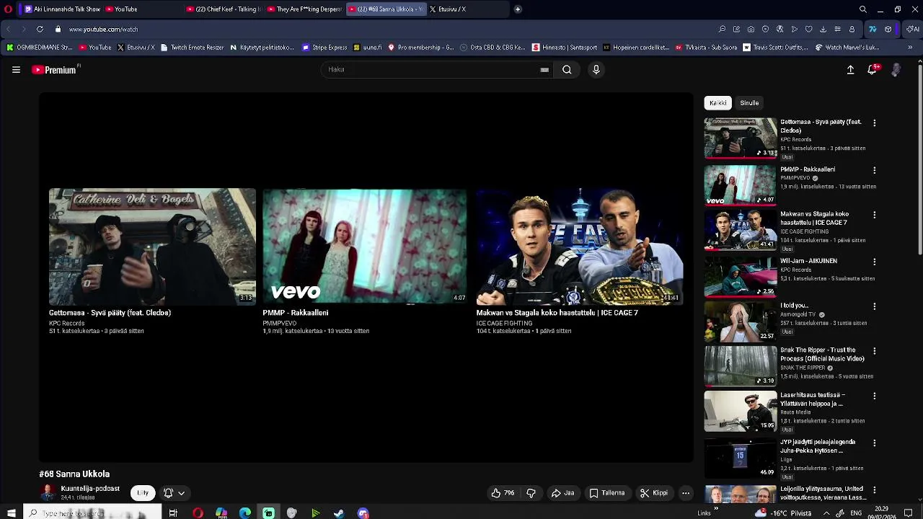Open options menu for I told you... video

coord(874,307)
